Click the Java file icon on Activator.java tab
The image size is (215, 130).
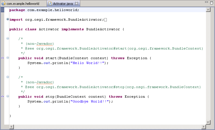point(50,4)
